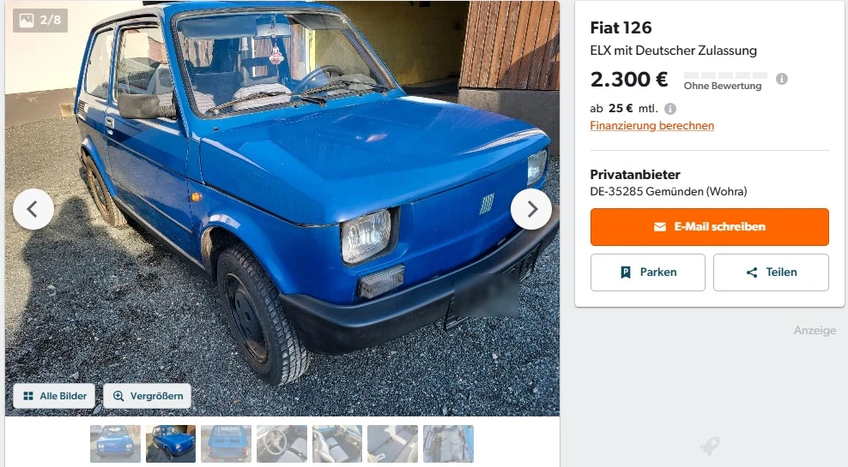Viewport: 848px width, 467px height.
Task: Select the last thumbnail in the strip
Action: click(x=448, y=444)
